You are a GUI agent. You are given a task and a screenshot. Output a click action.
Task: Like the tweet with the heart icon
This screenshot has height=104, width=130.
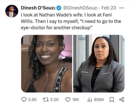pos(68,100)
